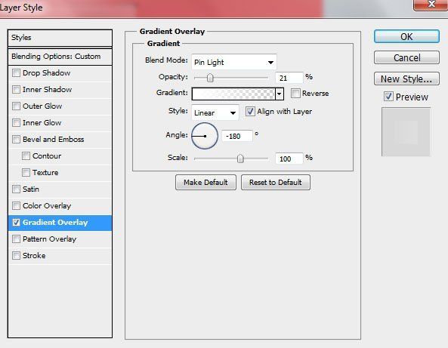
Task: Open the Styles panel entry
Action: pyautogui.click(x=60, y=38)
